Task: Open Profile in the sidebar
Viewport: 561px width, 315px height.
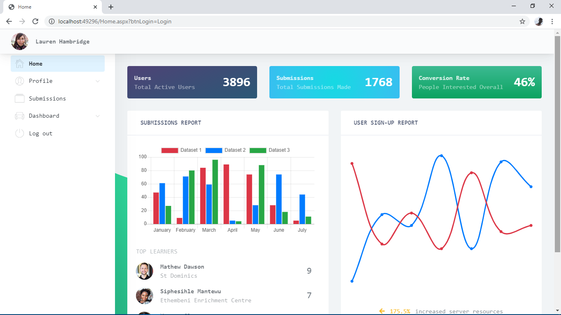Action: click(x=57, y=81)
